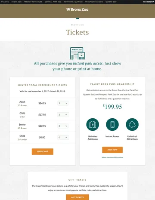Viewport: 155px width, 200px height.
Task: Click the Bronx Zoo logo in header
Action: click(77, 9)
